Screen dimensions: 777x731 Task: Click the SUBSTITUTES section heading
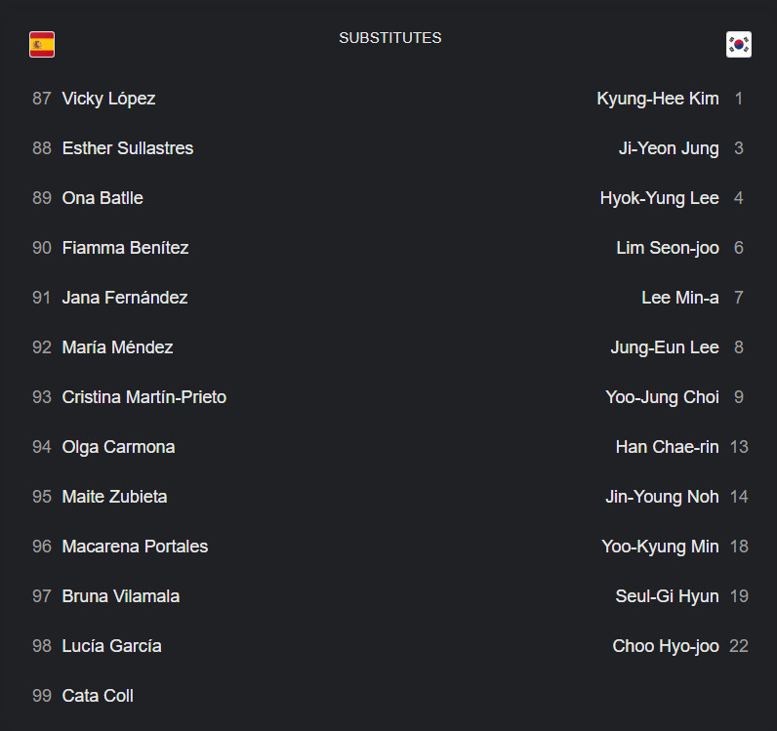click(390, 38)
